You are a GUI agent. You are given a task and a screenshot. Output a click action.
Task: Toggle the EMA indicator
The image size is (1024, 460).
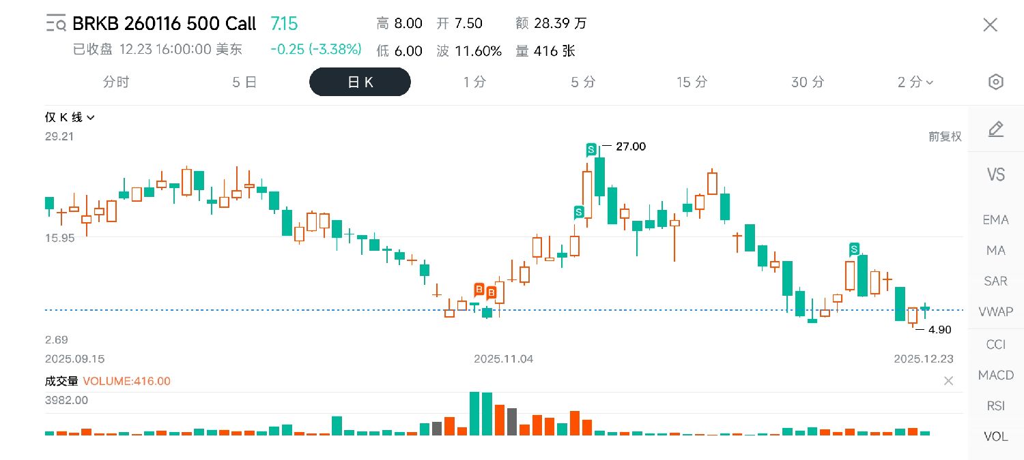[x=995, y=219]
